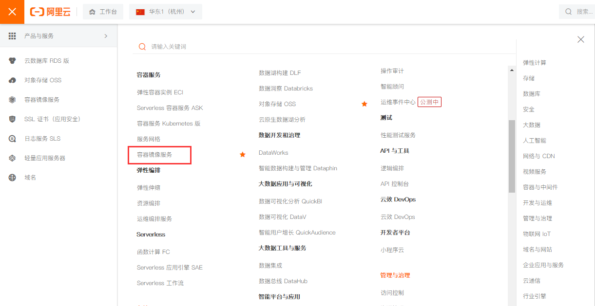Click the SSL 证书 shield icon
Viewport: 595px width, 306px height.
click(12, 119)
